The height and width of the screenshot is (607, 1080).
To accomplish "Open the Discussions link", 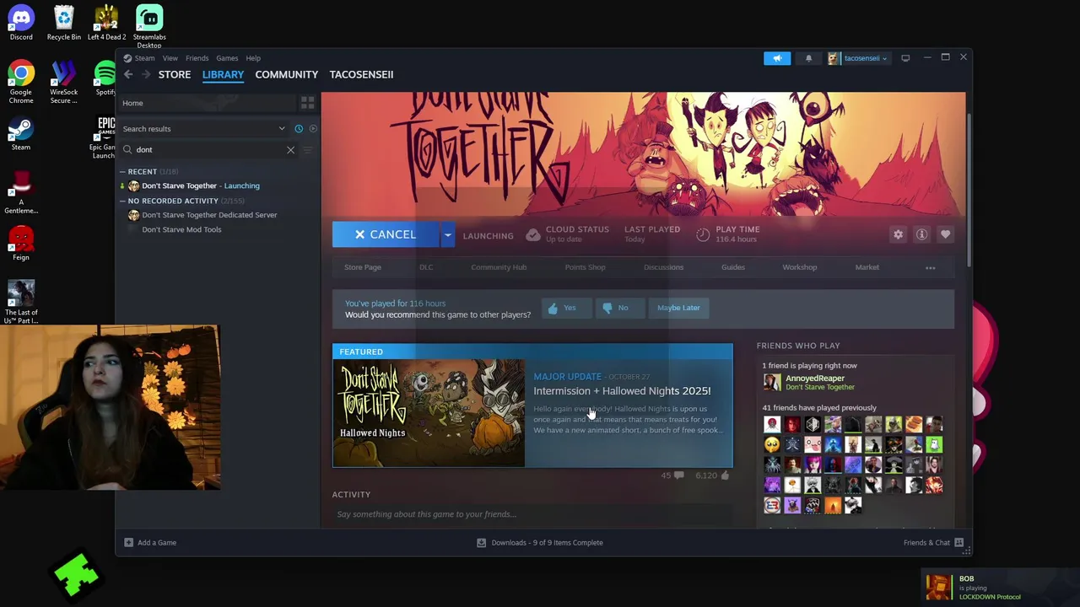I will click(664, 267).
